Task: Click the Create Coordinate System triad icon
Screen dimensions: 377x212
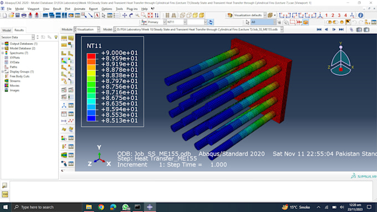Action: pyautogui.click(x=64, y=105)
